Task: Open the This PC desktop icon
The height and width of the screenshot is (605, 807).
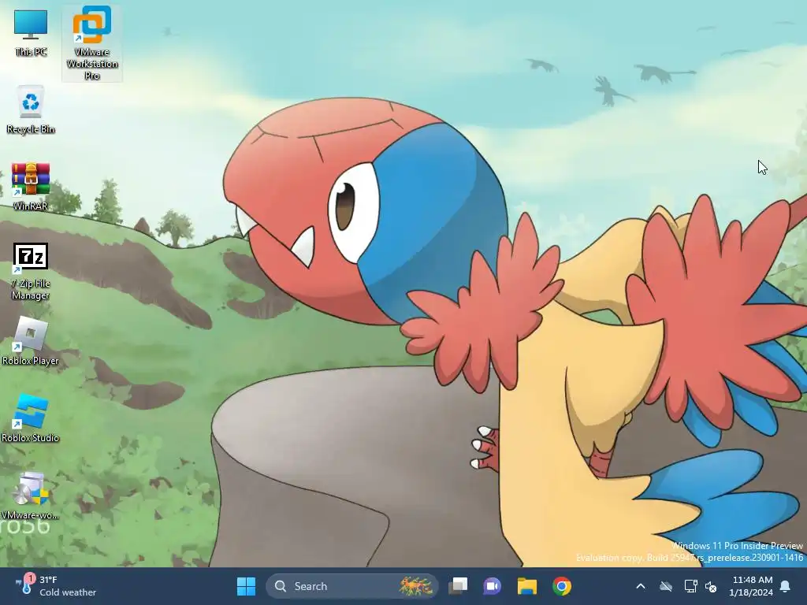Action: 31,32
